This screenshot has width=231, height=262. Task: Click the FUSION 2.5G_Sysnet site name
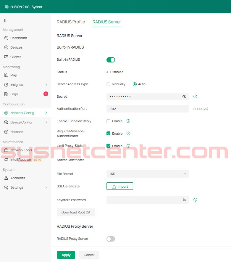(26, 7)
